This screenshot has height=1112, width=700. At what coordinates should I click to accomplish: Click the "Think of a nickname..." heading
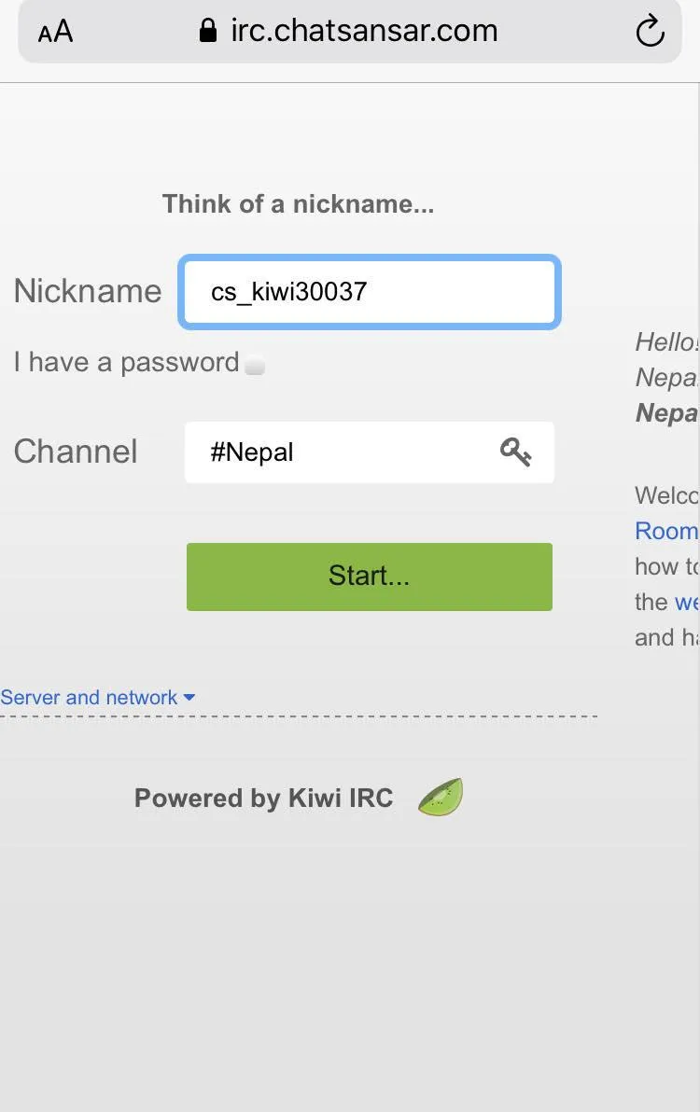tap(298, 203)
